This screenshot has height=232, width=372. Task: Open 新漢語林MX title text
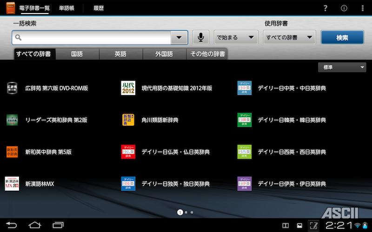click(40, 184)
